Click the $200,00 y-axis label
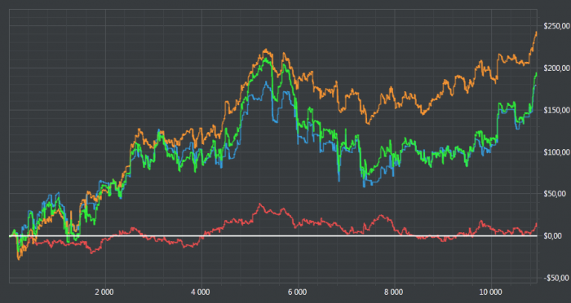This screenshot has height=303, width=571. [556, 68]
